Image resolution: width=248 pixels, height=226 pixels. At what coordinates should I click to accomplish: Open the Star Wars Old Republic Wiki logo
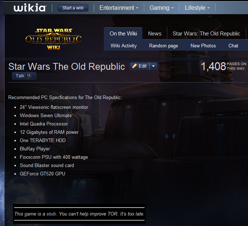click(x=53, y=39)
